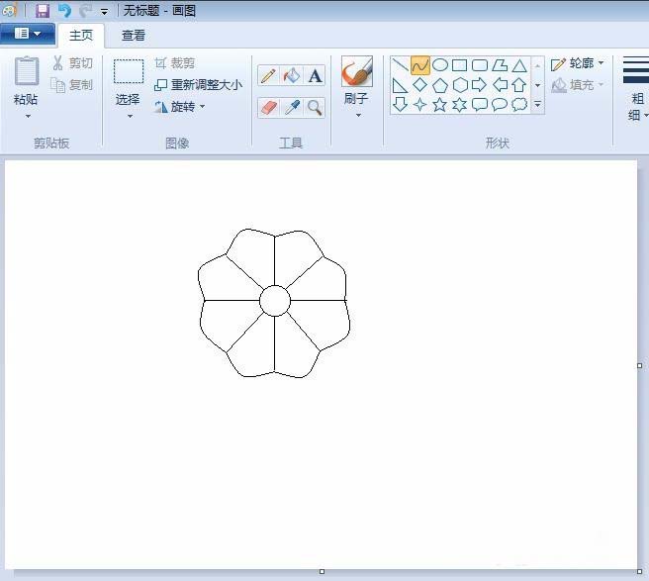The image size is (649, 581).
Task: Pick the Oval shape
Action: 440,65
